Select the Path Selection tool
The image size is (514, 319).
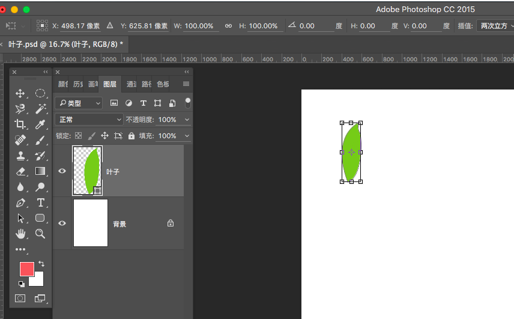pyautogui.click(x=20, y=218)
